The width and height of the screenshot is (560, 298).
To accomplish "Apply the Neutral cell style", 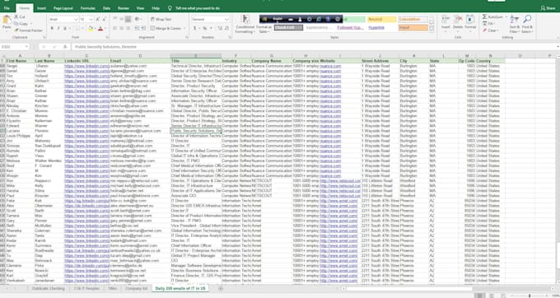I will click(381, 19).
